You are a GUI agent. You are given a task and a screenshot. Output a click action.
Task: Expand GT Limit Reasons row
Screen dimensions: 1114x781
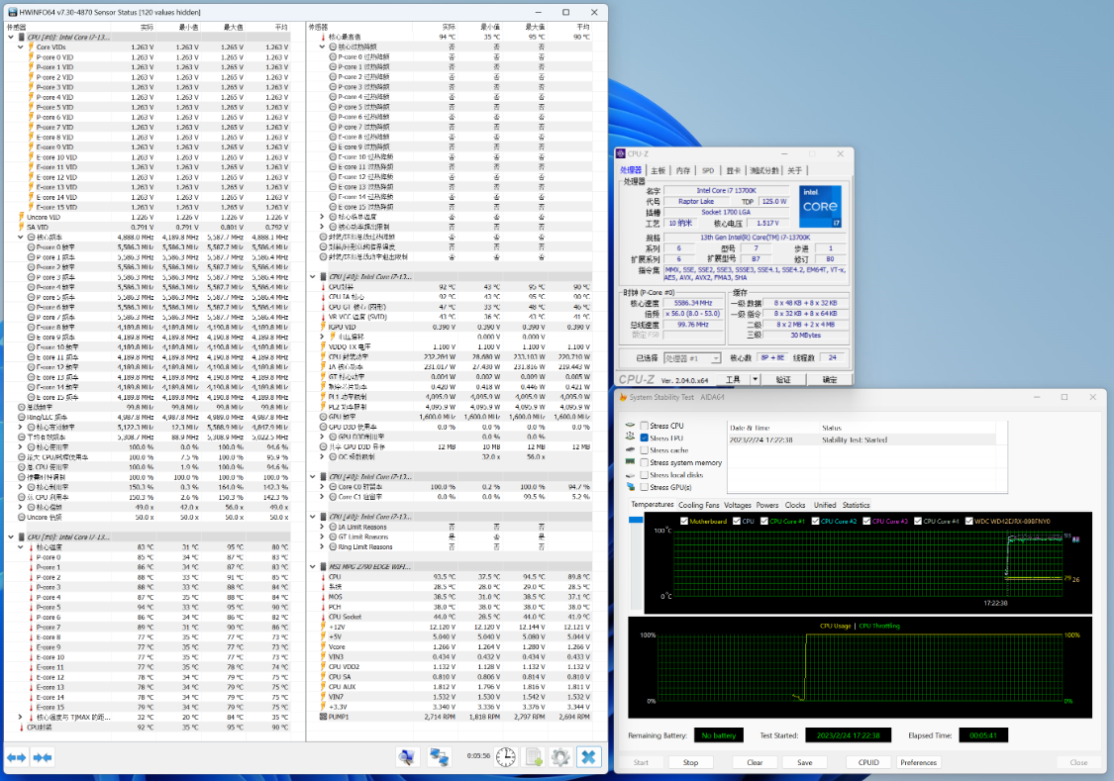point(323,537)
